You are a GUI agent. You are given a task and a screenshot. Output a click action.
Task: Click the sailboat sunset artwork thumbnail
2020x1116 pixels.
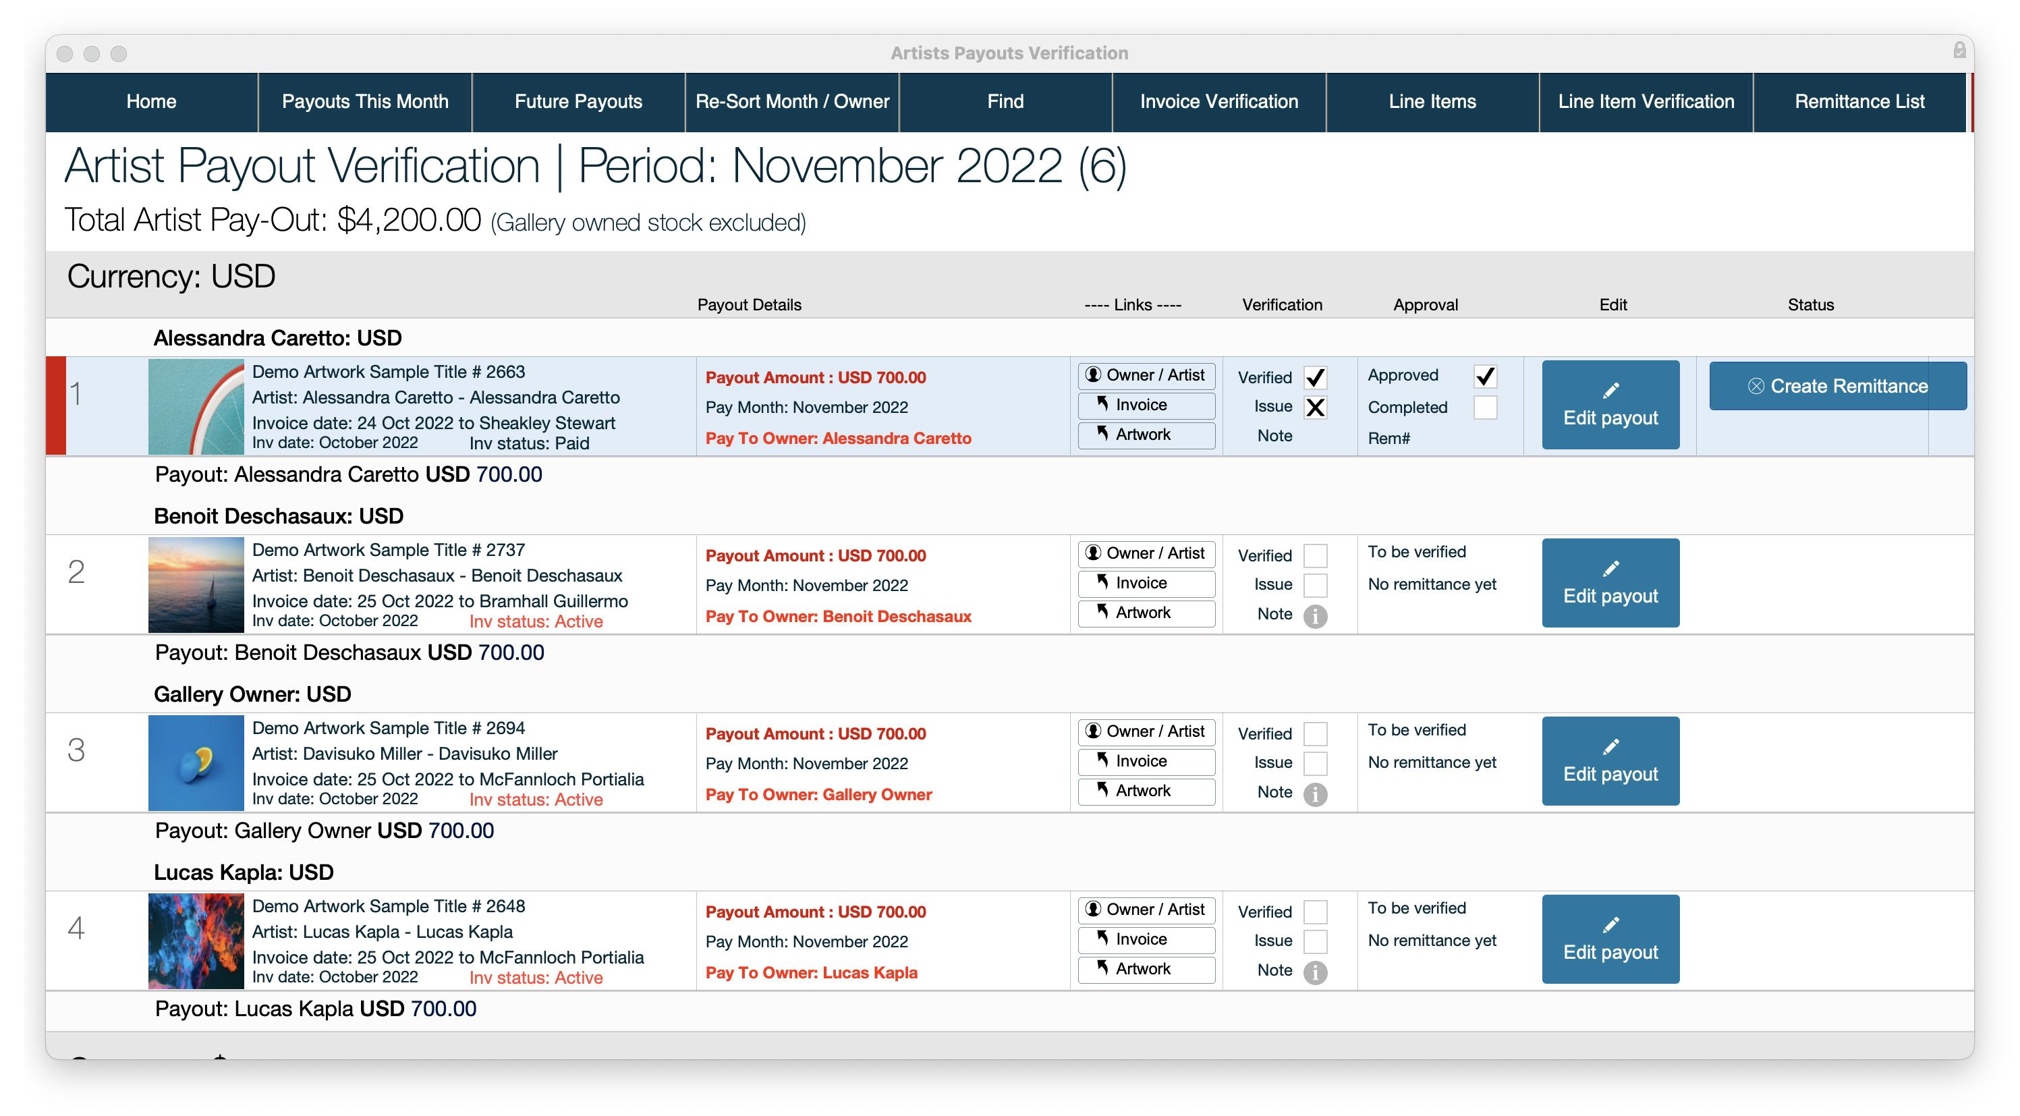(196, 585)
